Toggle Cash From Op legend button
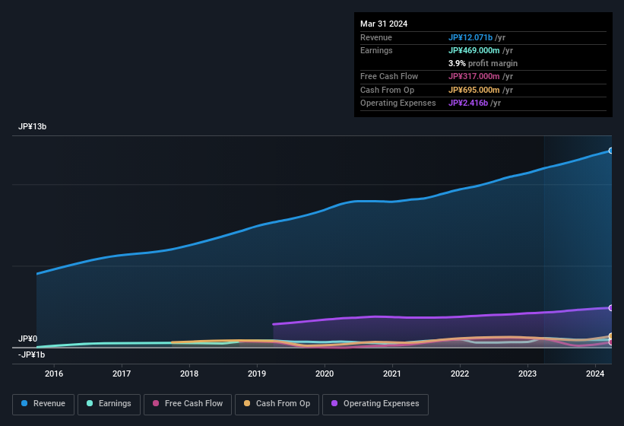This screenshot has height=426, width=624. click(x=276, y=404)
